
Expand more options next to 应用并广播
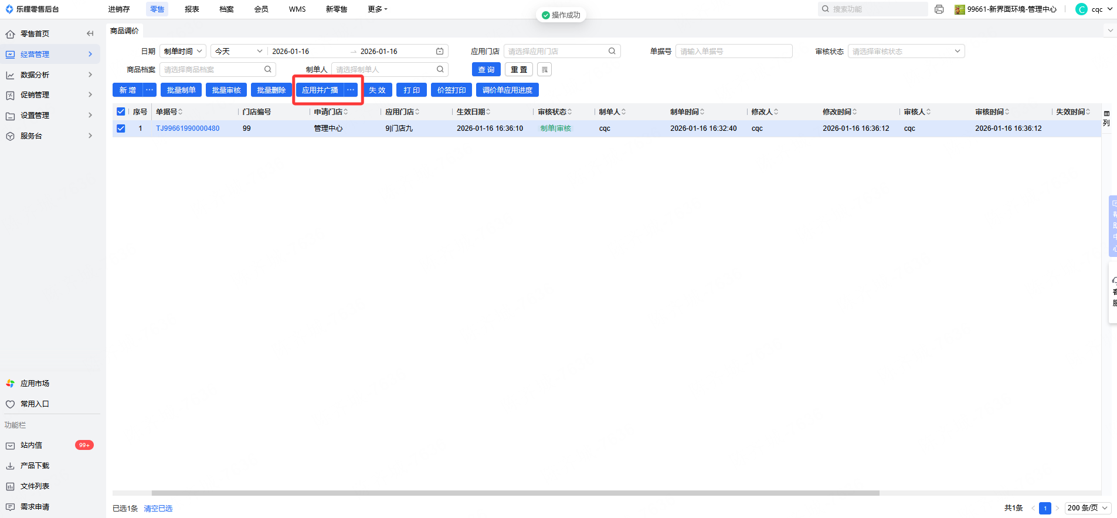(x=351, y=90)
